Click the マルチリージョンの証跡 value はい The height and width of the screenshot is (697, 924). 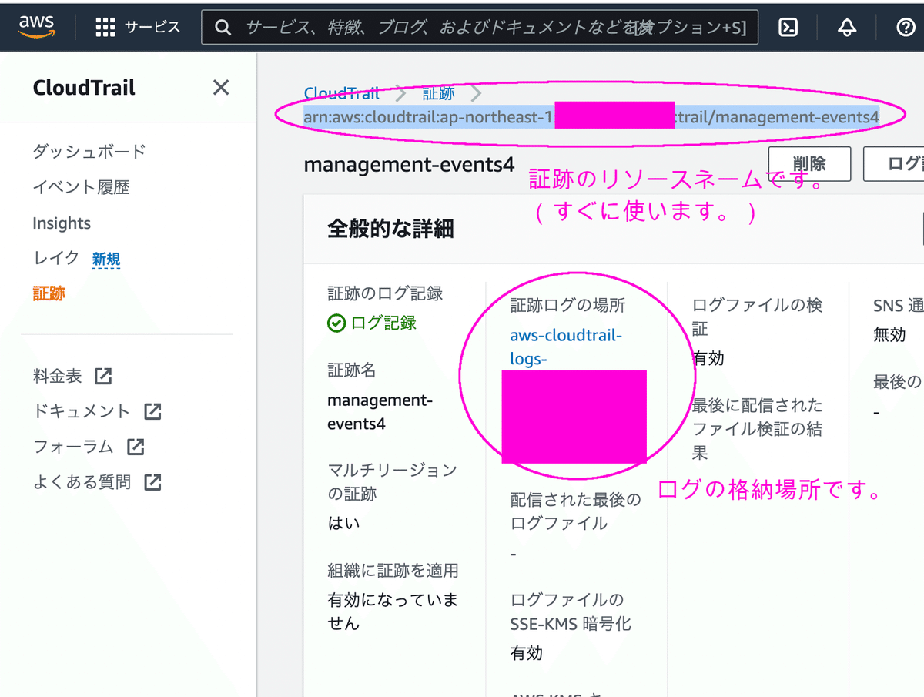click(343, 523)
